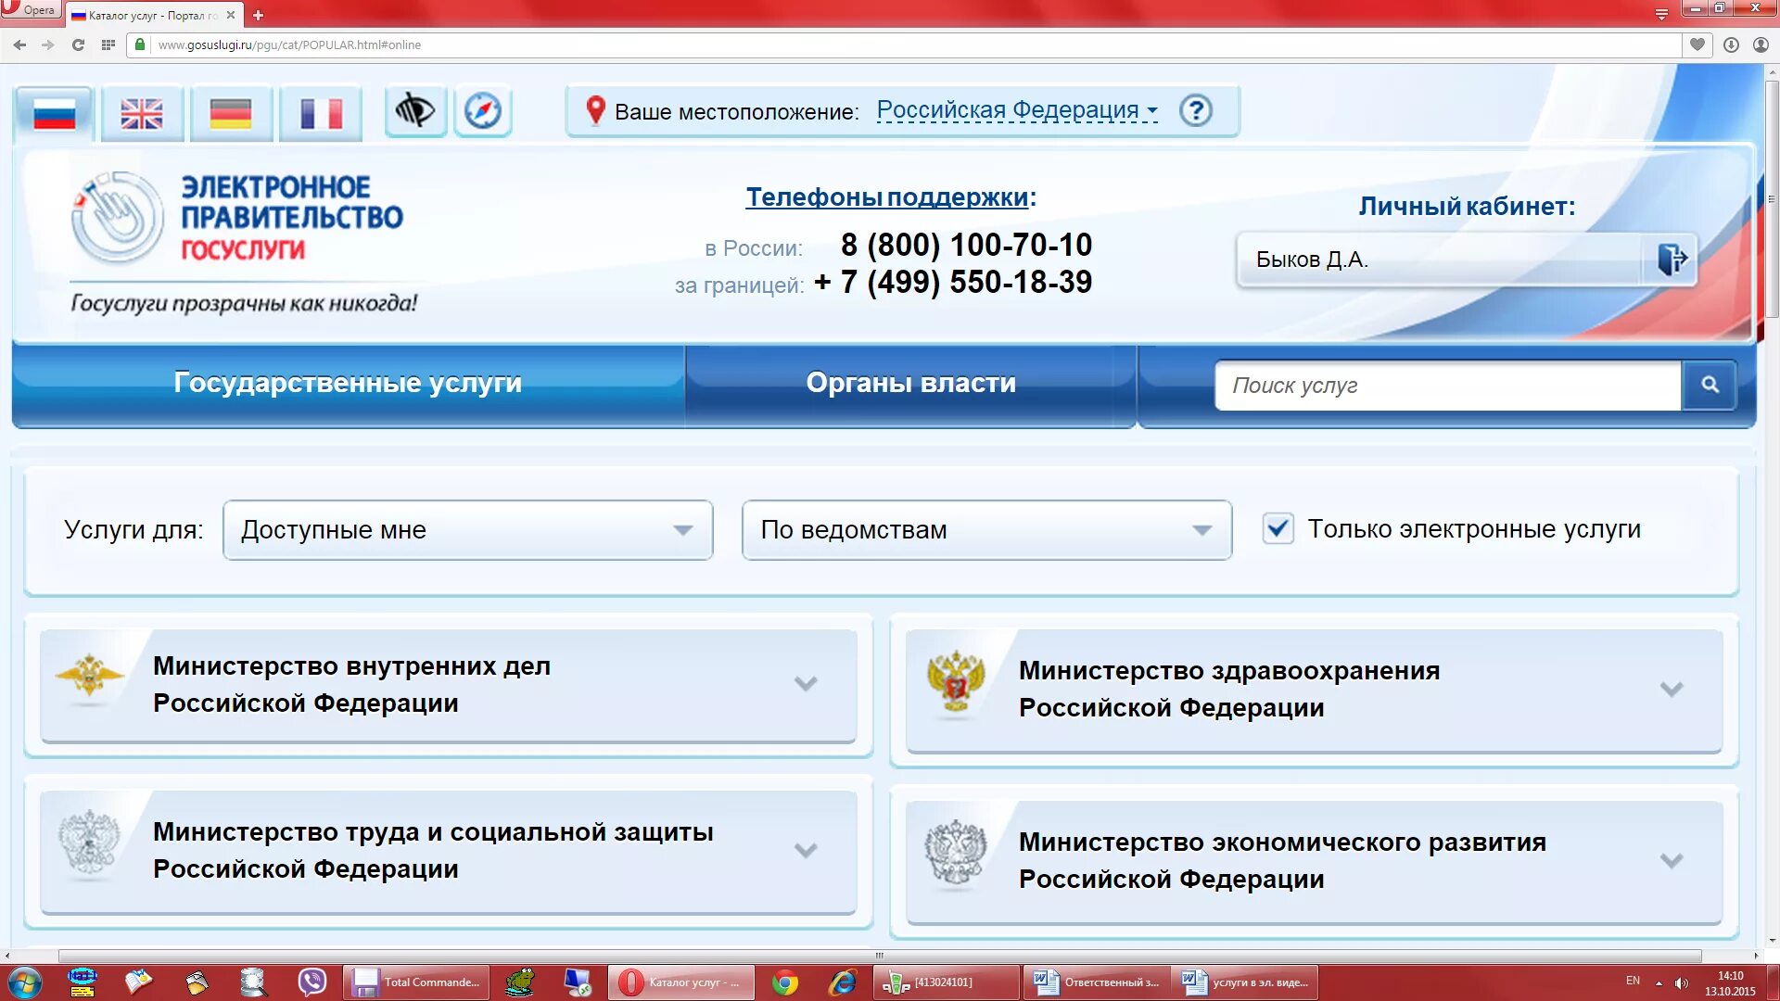This screenshot has width=1780, height=1001.
Task: Expand Министерство внутренних дел section
Action: [805, 684]
